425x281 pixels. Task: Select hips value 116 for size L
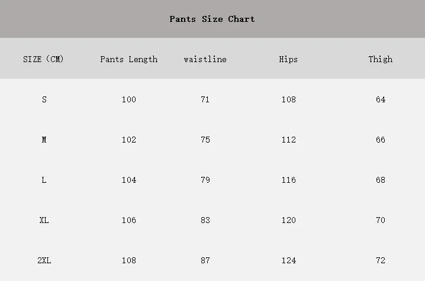[288, 180]
